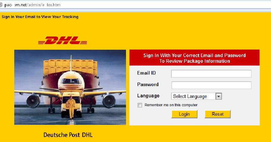Viewport: 271px width, 142px height.
Task: Click the site info icon beside the URL
Action: [x=1, y=5]
